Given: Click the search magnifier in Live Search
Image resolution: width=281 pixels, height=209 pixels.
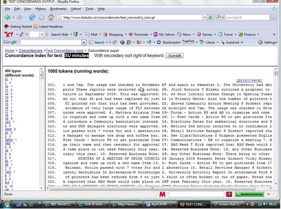Looking at the screenshot, I should 273,17.
